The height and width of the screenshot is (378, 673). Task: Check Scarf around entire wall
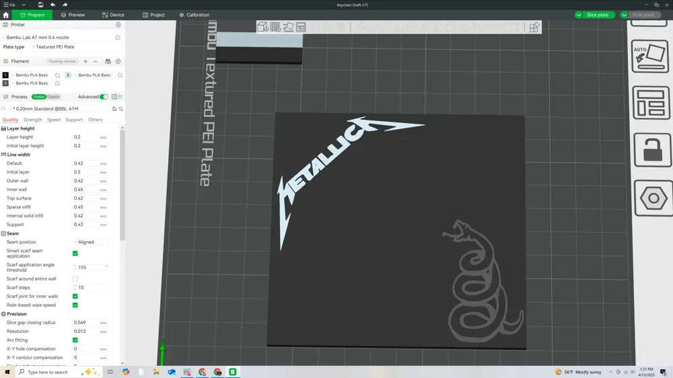(x=75, y=279)
